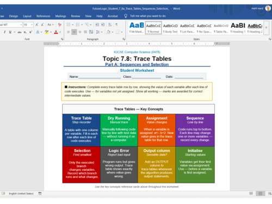
Task: Expand the font color dropdown arrow
Action: (x=60, y=32)
